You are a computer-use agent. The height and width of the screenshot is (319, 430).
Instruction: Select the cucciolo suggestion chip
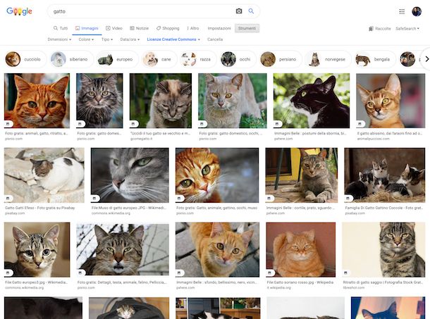[24, 59]
